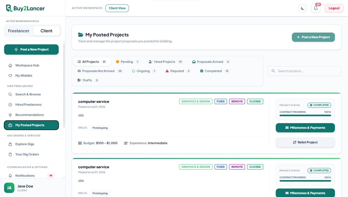Click second card's COMPLETED status badge
Screen dimensions: 348x197
(x=319, y=171)
